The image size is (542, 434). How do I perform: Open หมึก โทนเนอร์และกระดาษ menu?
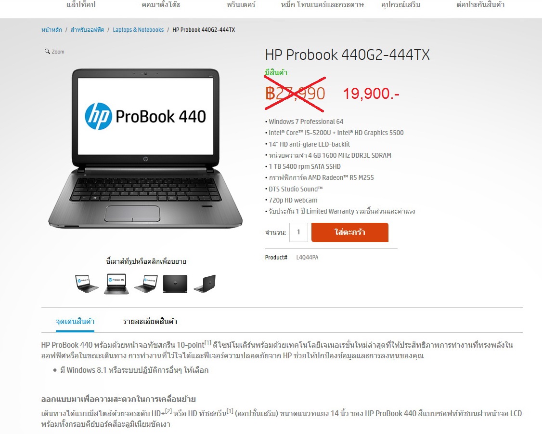coord(322,5)
